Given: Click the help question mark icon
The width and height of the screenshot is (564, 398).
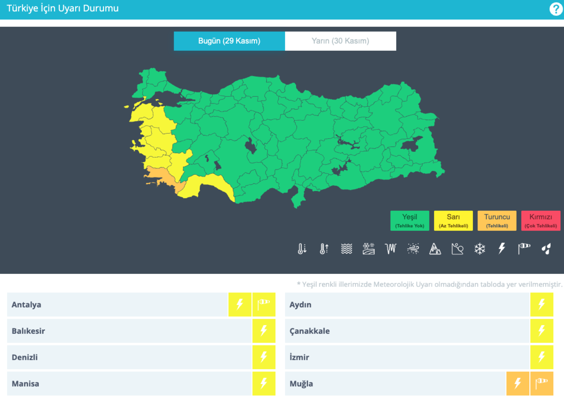Looking at the screenshot, I should click(x=556, y=9).
